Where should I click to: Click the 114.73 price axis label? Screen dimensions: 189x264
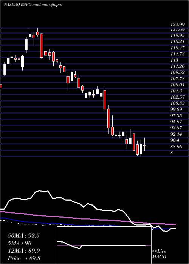coord(178,54)
